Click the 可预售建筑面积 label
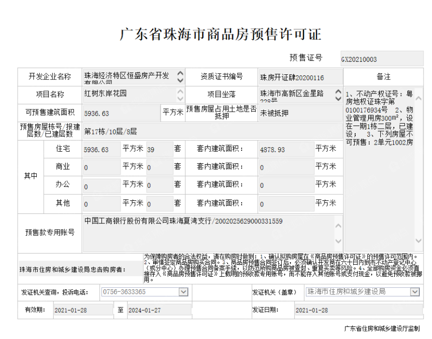Image resolution: width=432 pixels, height=339 pixels. point(50,112)
